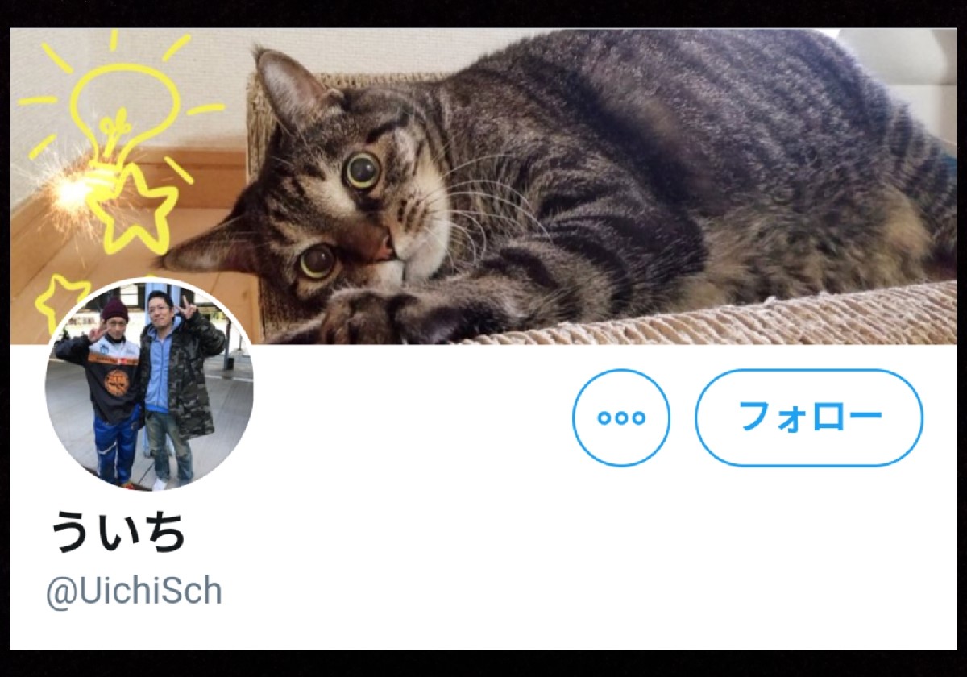Click the @UichiSch handle text
967x677 pixels.
click(134, 591)
